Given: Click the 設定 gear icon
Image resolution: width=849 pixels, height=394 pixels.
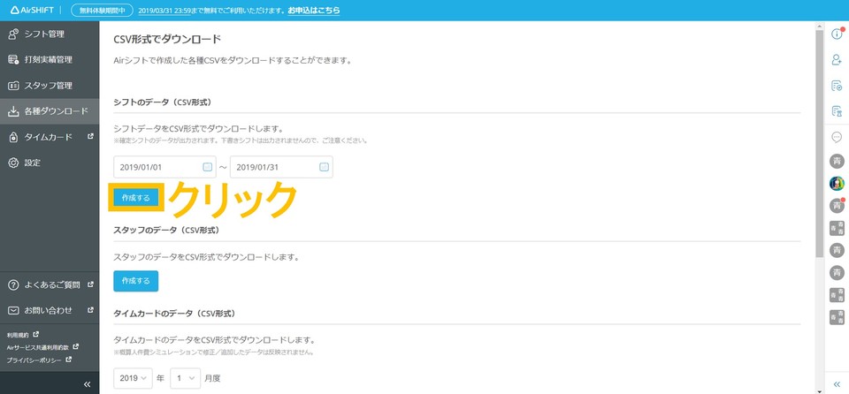Looking at the screenshot, I should click(13, 163).
